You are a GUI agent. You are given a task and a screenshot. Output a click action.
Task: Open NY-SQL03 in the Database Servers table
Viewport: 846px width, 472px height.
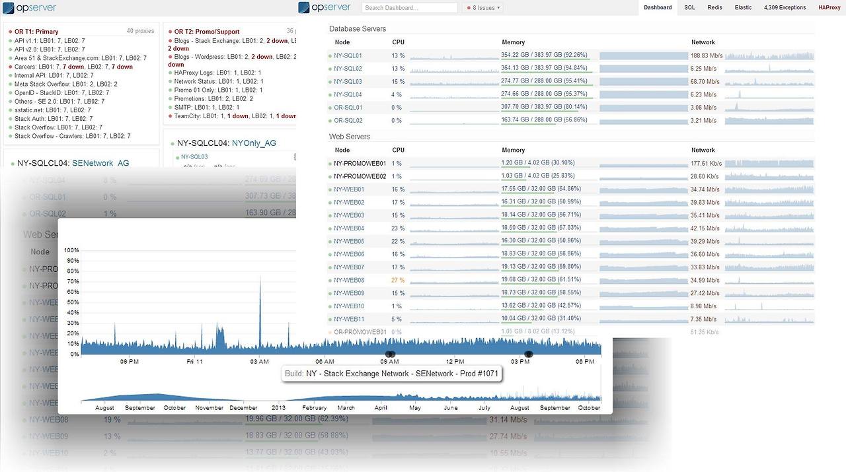pos(348,82)
